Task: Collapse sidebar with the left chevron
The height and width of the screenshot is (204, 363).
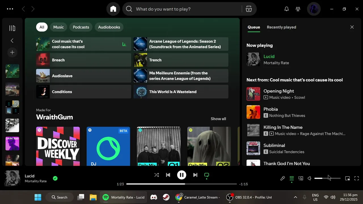Action: pyautogui.click(x=12, y=41)
